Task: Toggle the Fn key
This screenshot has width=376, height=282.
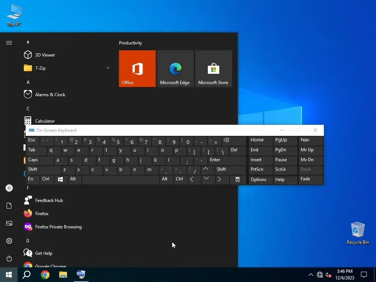Action: (x=33, y=180)
